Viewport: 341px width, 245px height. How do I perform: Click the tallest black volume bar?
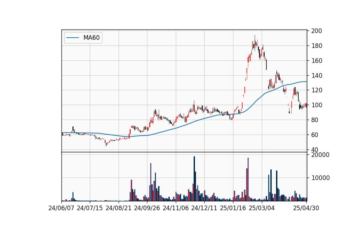pyautogui.click(x=194, y=179)
